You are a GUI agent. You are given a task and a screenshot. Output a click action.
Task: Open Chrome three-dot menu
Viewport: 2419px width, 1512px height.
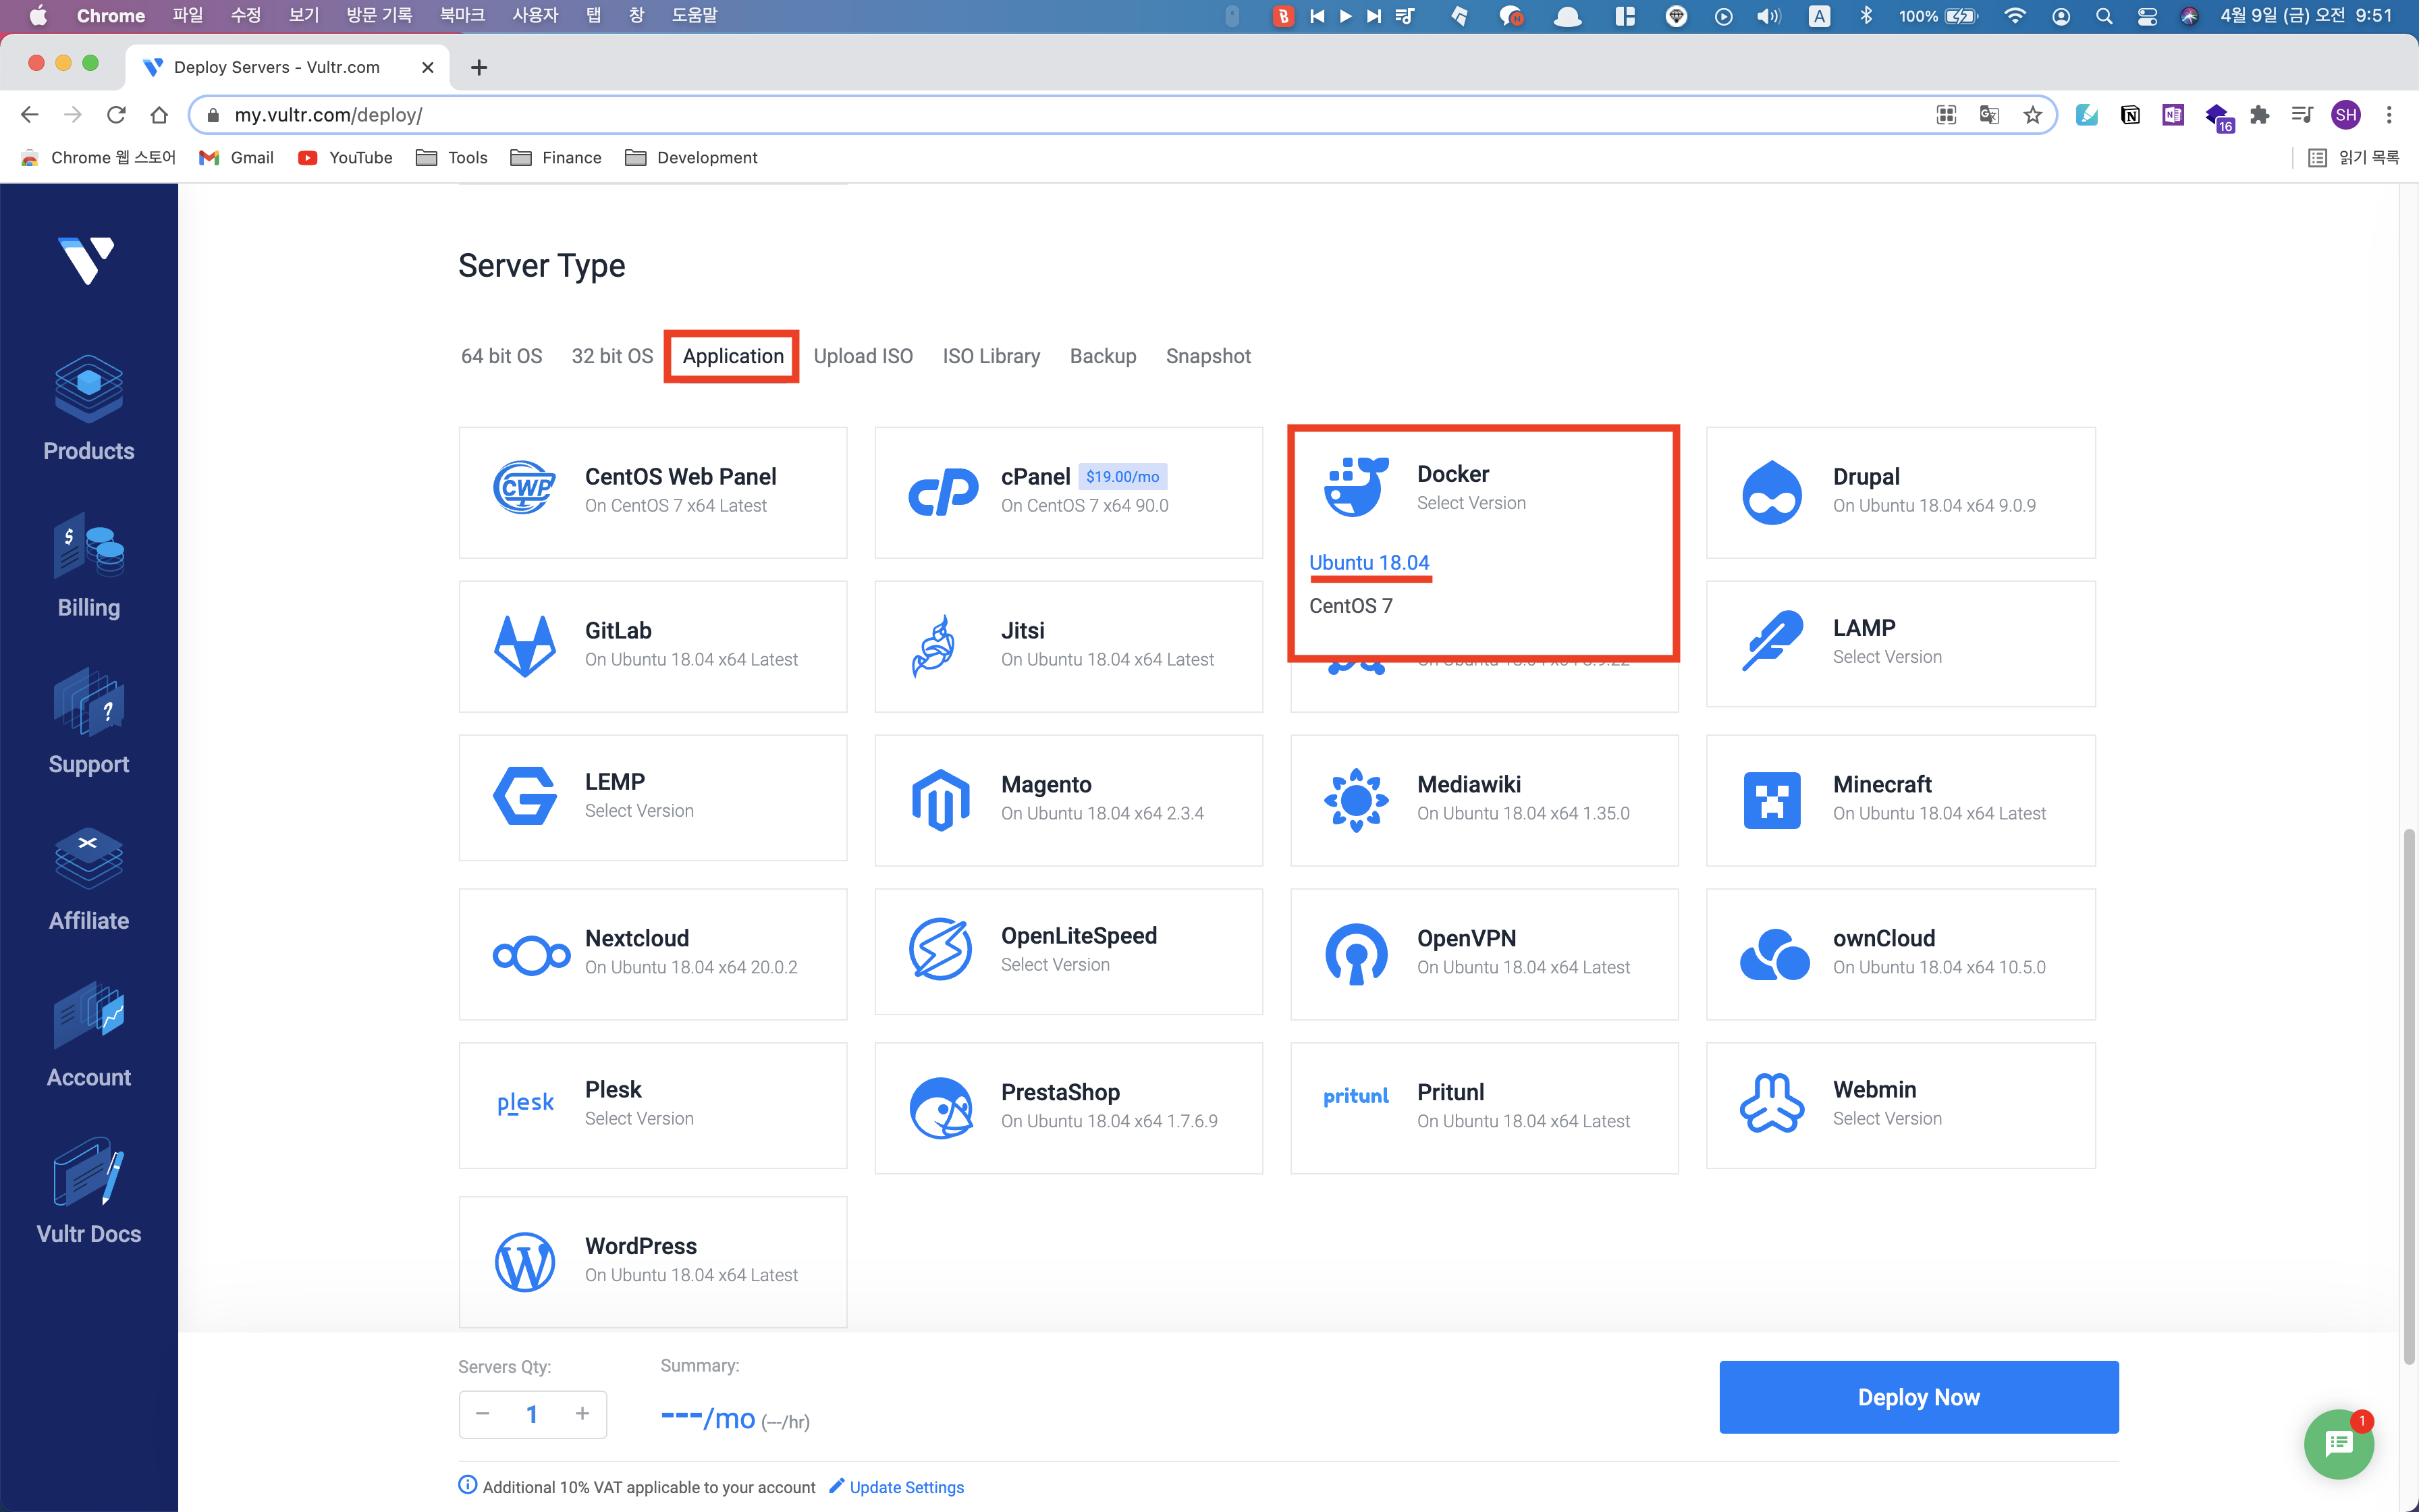pyautogui.click(x=2389, y=115)
